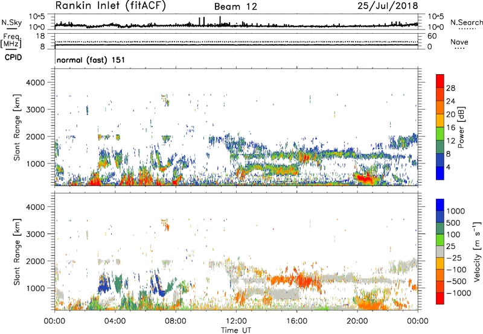Click the 'Velocity [m s⁻¹]' colorbar label

click(x=477, y=251)
